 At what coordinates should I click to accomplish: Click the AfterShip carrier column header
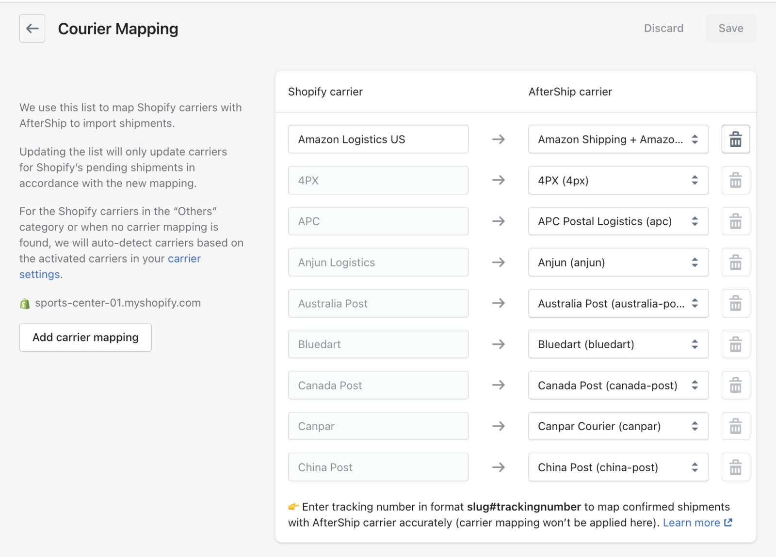point(570,92)
